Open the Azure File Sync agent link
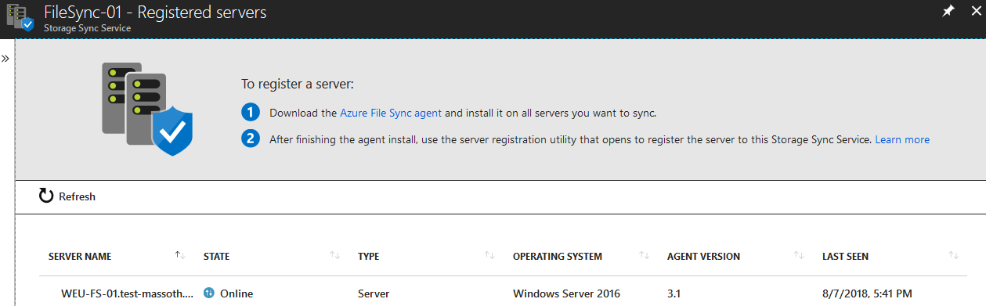 [x=391, y=113]
